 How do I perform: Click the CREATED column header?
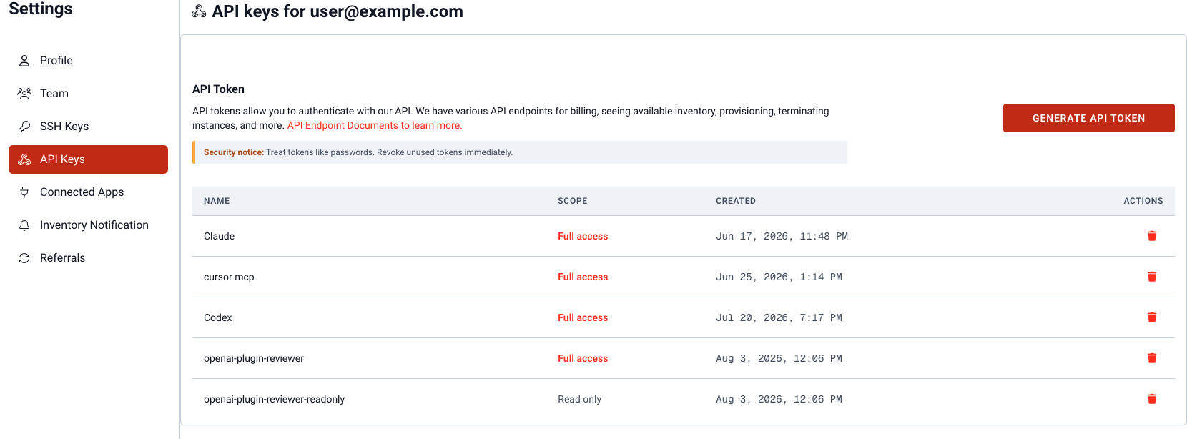click(x=736, y=201)
